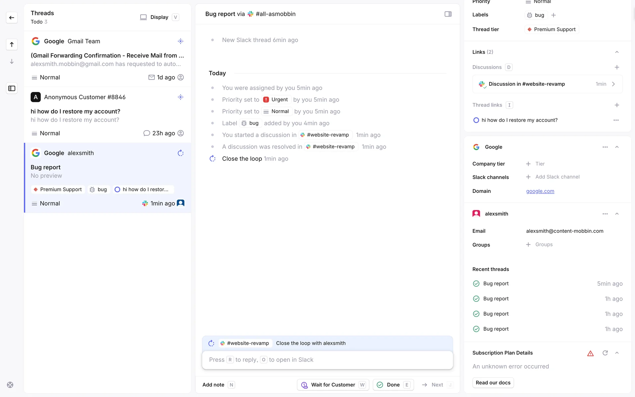Add a new label with plus icon
The image size is (635, 397).
554,15
